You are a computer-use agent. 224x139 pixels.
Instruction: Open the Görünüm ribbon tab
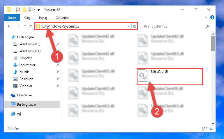pos(62,18)
